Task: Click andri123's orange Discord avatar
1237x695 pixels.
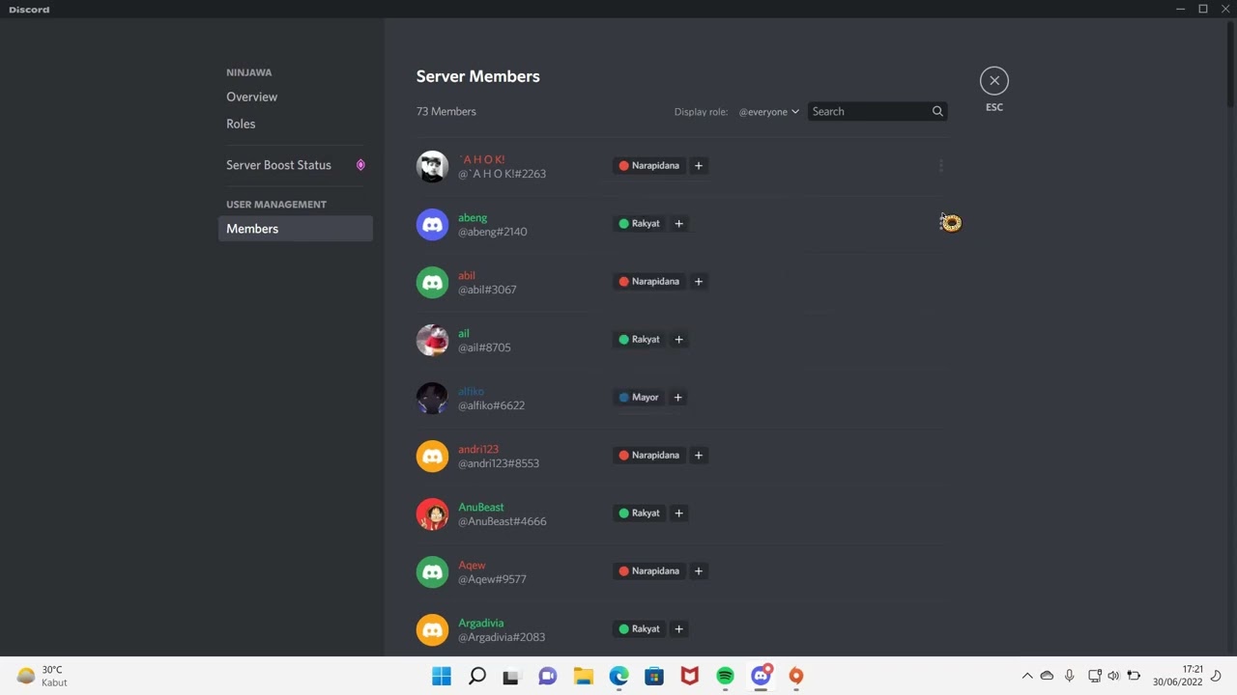Action: coord(432,456)
